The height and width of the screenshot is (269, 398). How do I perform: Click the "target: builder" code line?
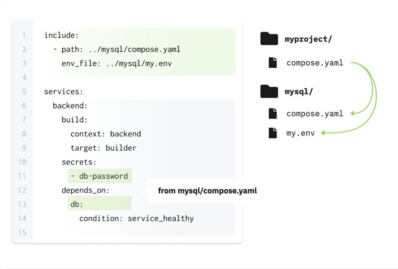pyautogui.click(x=103, y=148)
